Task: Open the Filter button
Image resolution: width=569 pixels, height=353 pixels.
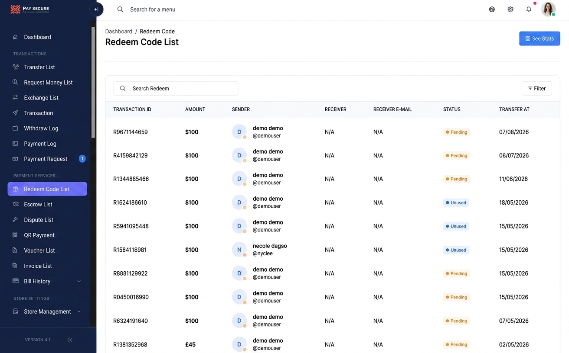Action: pyautogui.click(x=537, y=88)
